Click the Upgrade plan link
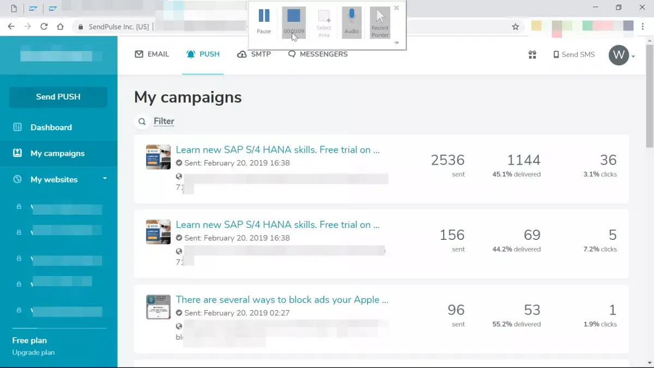Image resolution: width=654 pixels, height=368 pixels. [33, 352]
